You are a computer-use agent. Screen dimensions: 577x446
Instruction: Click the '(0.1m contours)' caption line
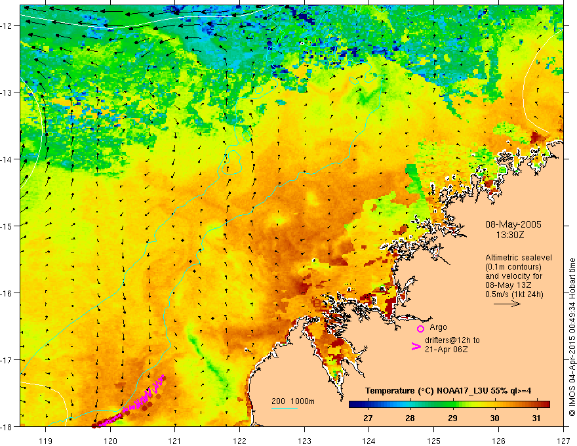tap(513, 267)
